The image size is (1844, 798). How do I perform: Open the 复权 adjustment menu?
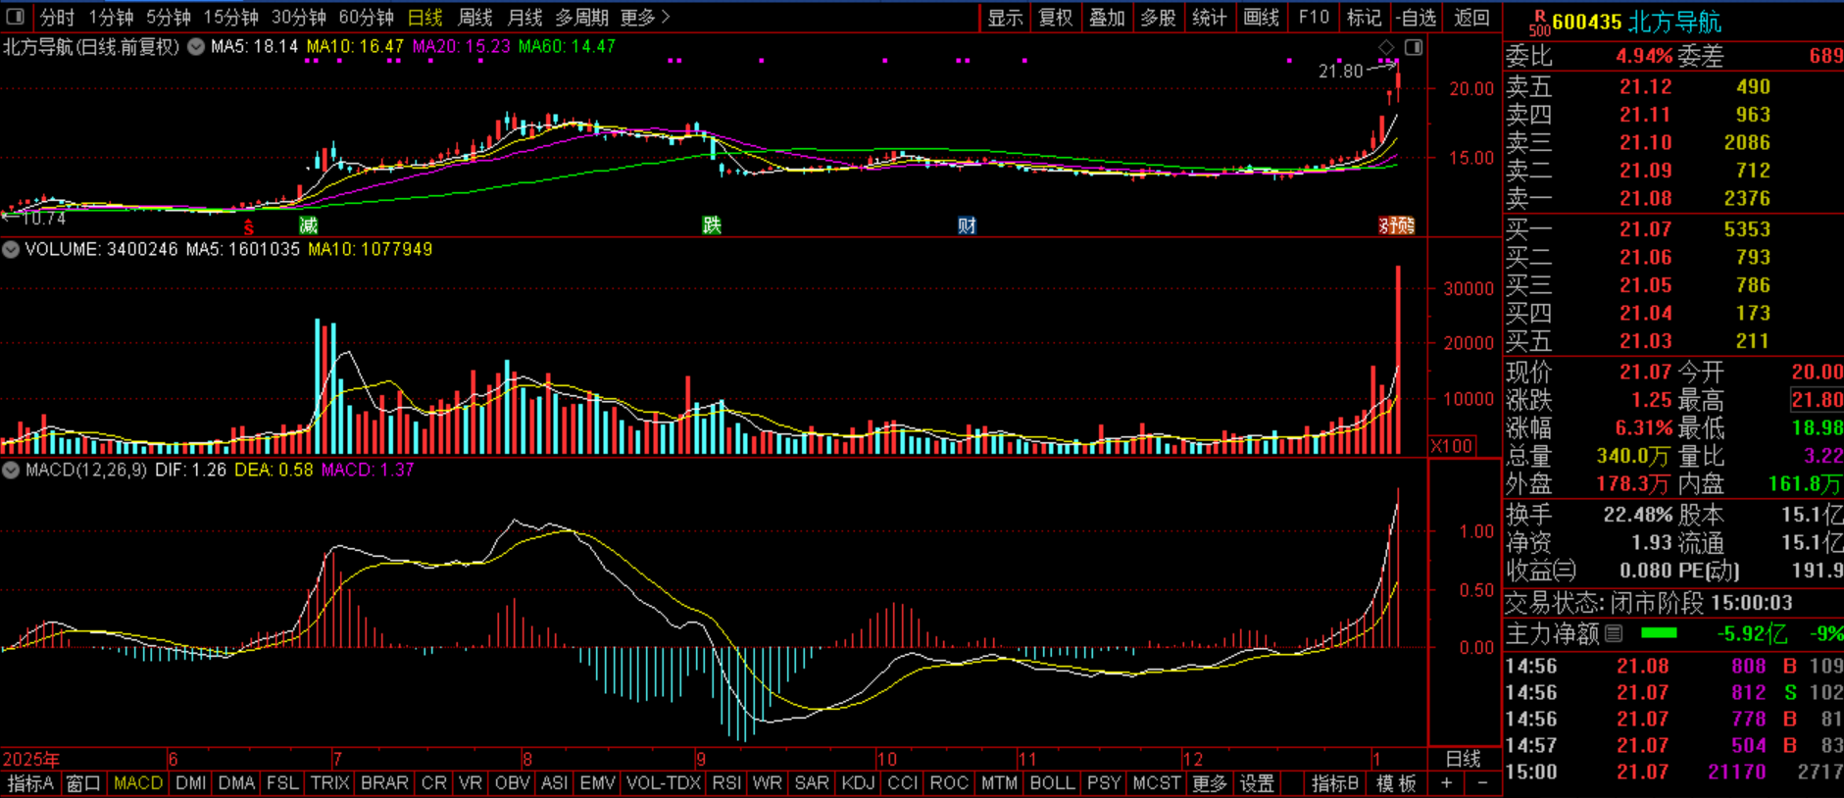pyautogui.click(x=1056, y=17)
